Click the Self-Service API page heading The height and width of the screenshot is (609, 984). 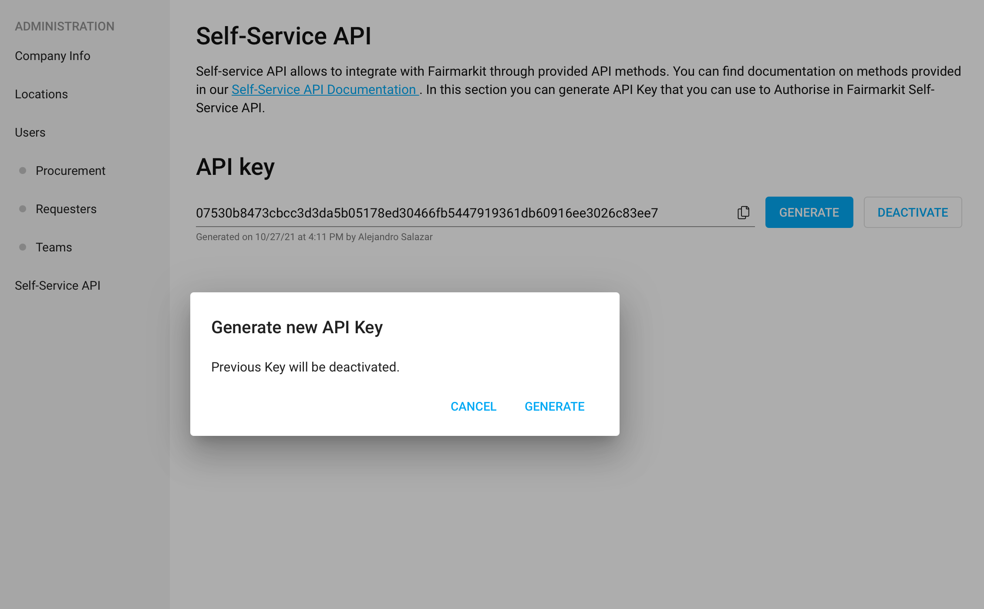click(284, 36)
